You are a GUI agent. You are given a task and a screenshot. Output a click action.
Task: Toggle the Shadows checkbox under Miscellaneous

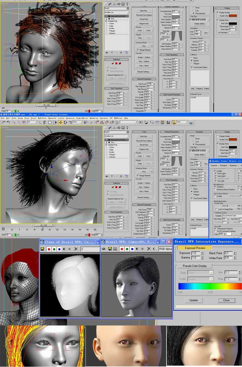215,187
